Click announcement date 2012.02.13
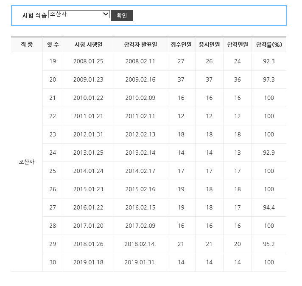 [140, 134]
